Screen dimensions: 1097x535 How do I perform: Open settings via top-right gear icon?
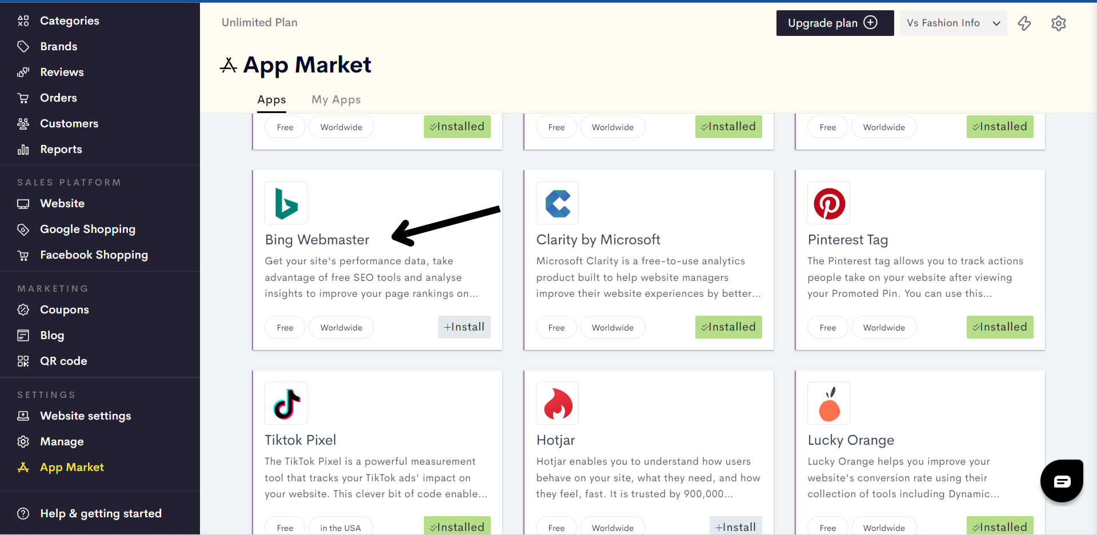point(1059,23)
